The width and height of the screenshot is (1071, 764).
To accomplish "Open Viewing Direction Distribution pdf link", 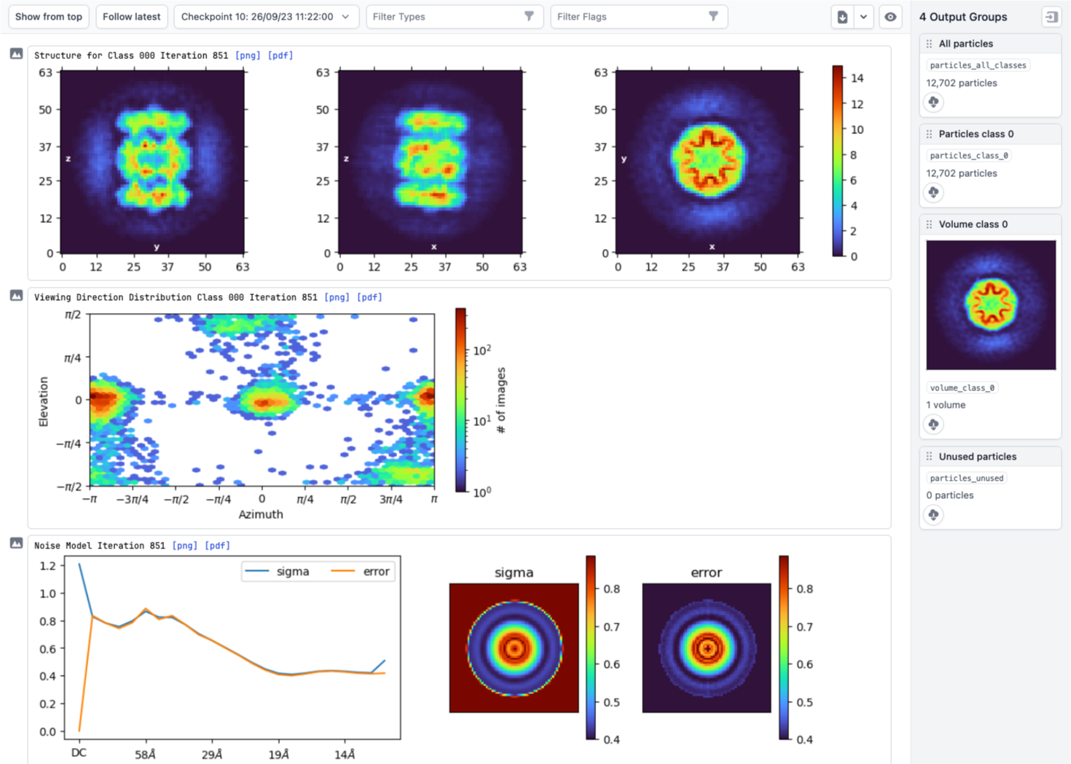I will click(369, 297).
